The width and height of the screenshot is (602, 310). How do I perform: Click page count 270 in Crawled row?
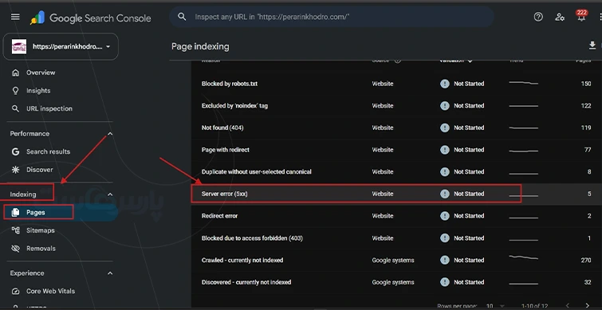coord(586,260)
